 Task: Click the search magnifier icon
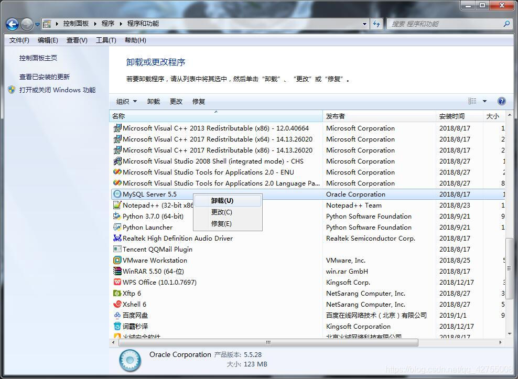(x=506, y=24)
